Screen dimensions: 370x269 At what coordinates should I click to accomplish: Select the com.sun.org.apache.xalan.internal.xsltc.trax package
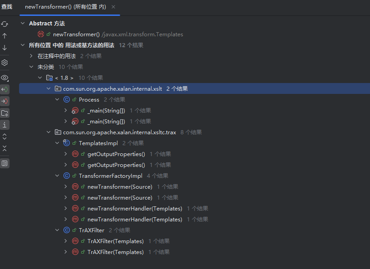pyautogui.click(x=119, y=132)
